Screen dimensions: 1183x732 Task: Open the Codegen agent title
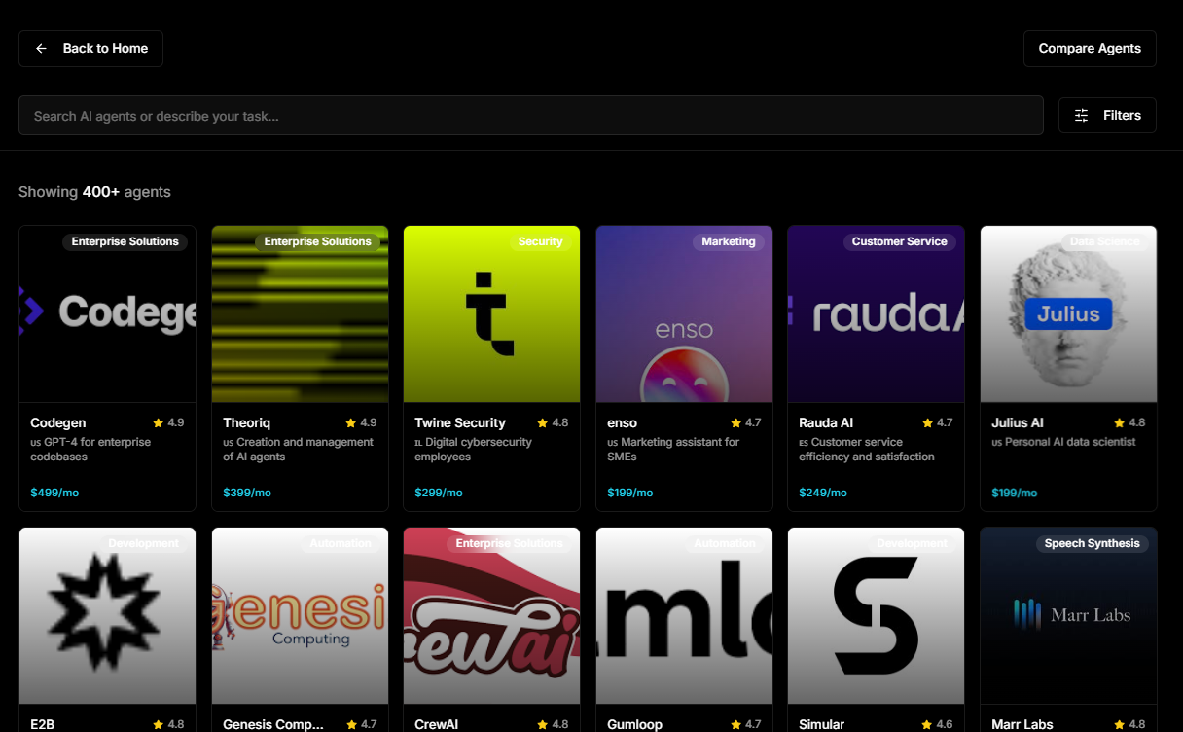[58, 423]
